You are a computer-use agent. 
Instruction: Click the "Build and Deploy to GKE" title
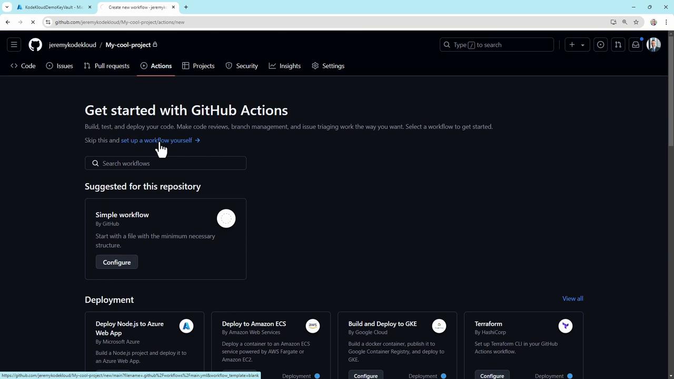click(x=382, y=324)
